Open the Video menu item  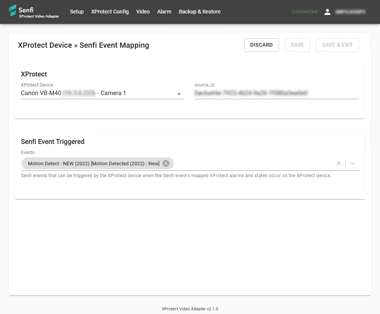pos(143,12)
